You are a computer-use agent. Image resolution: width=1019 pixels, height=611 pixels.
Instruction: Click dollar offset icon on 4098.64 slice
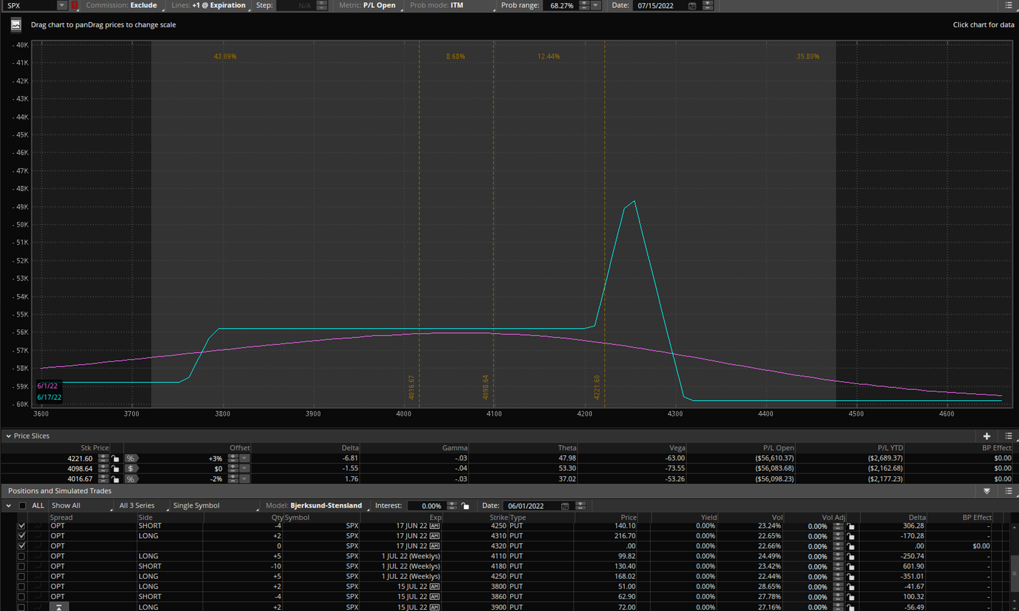(x=131, y=469)
